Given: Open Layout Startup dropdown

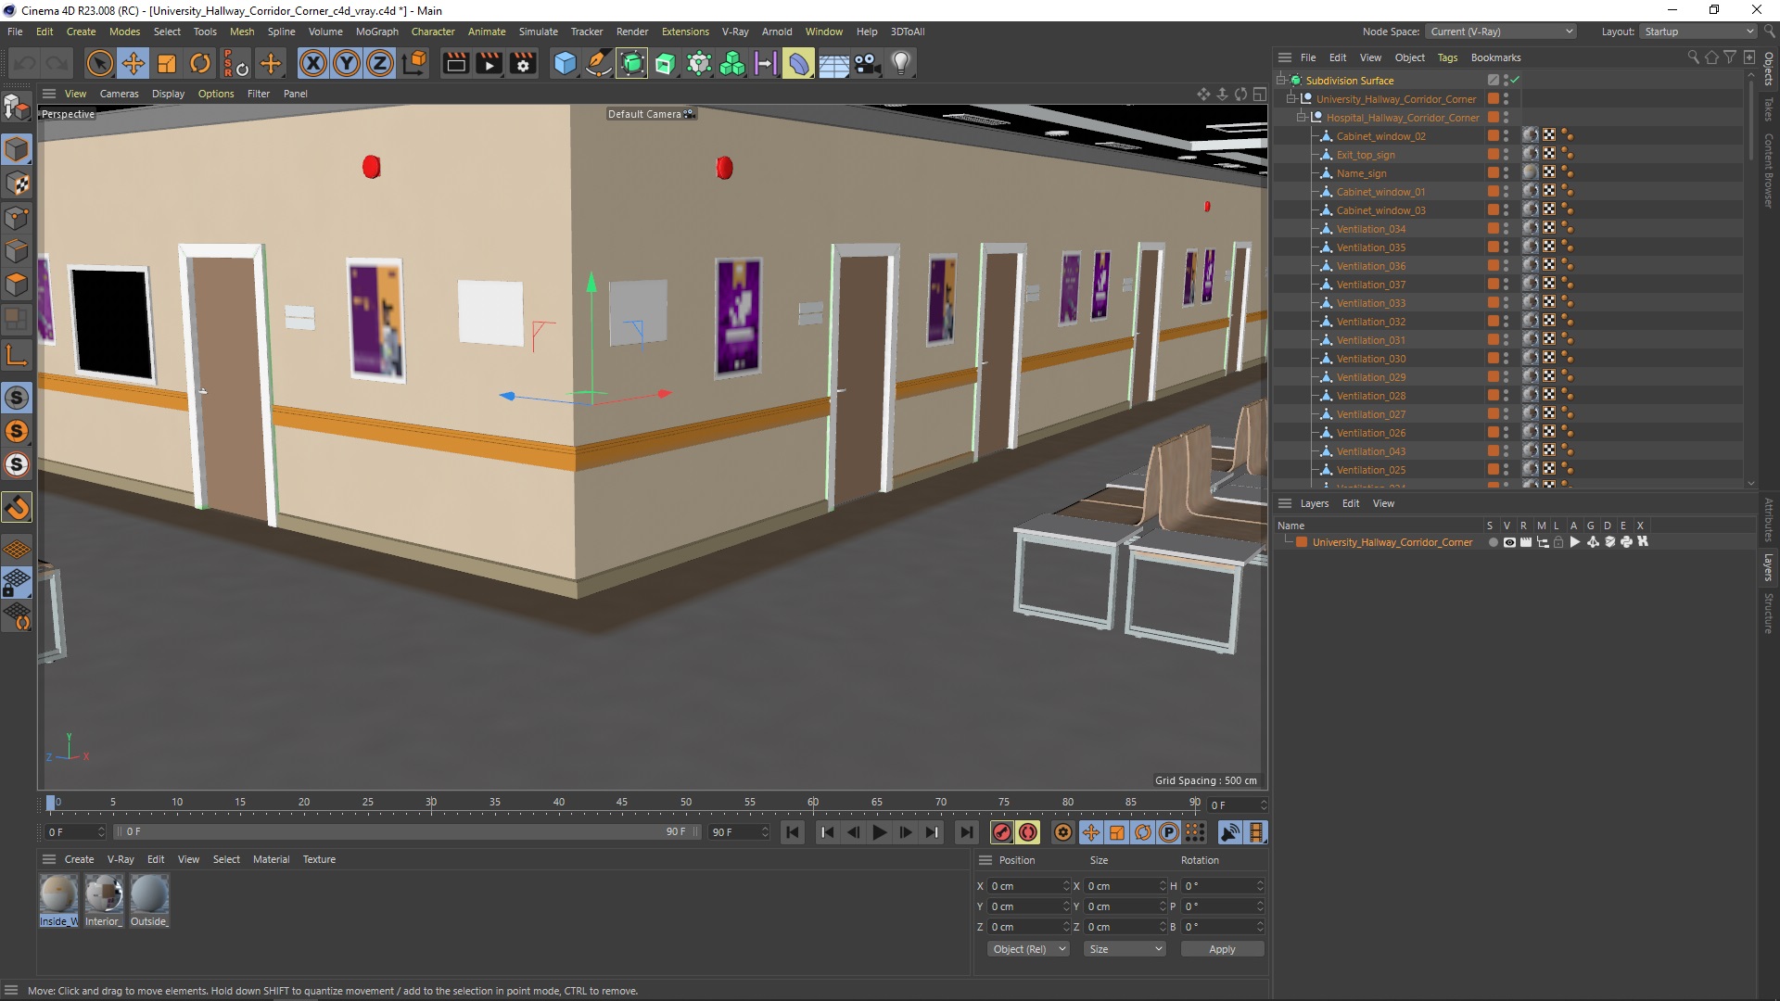Looking at the screenshot, I should click(x=1698, y=32).
